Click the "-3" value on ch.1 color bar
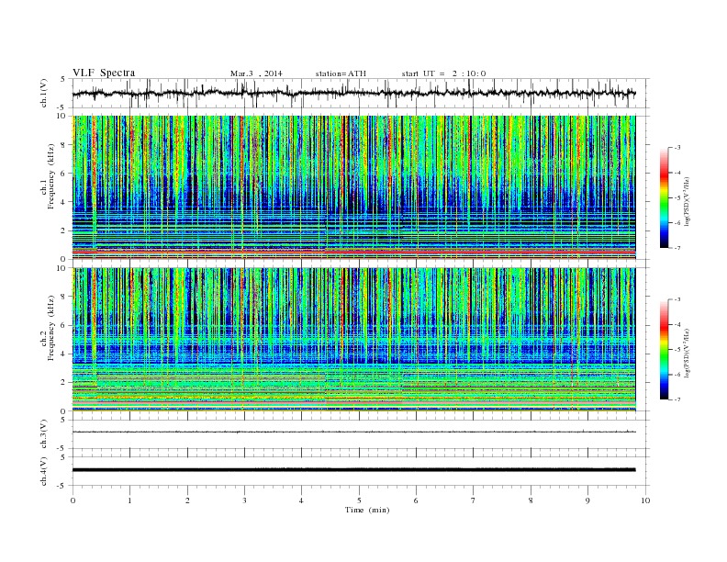Viewport: 727px width, 562px height. (x=677, y=148)
